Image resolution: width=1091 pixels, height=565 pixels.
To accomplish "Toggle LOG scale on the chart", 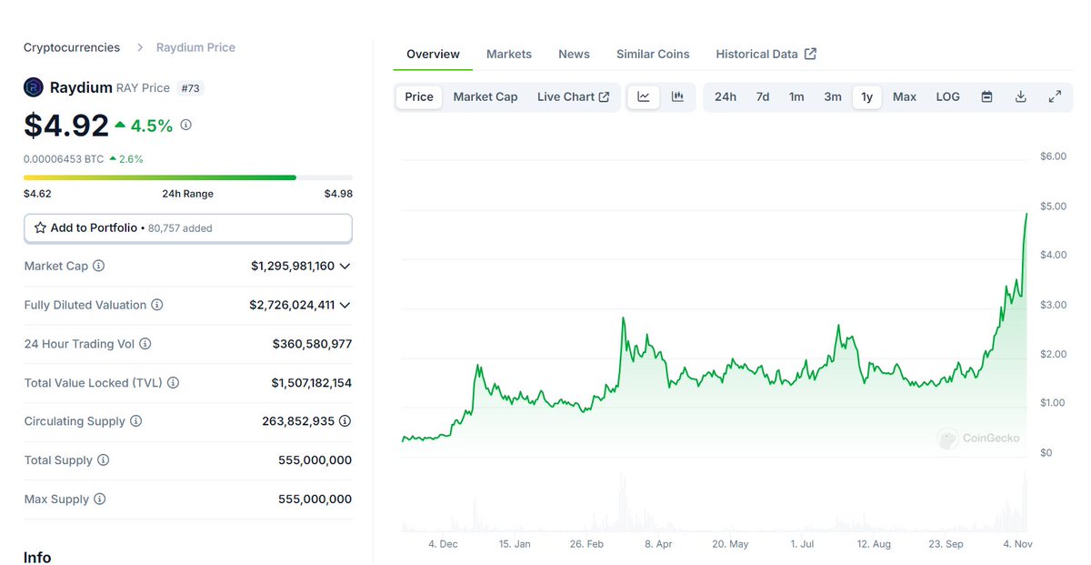I will click(x=947, y=96).
